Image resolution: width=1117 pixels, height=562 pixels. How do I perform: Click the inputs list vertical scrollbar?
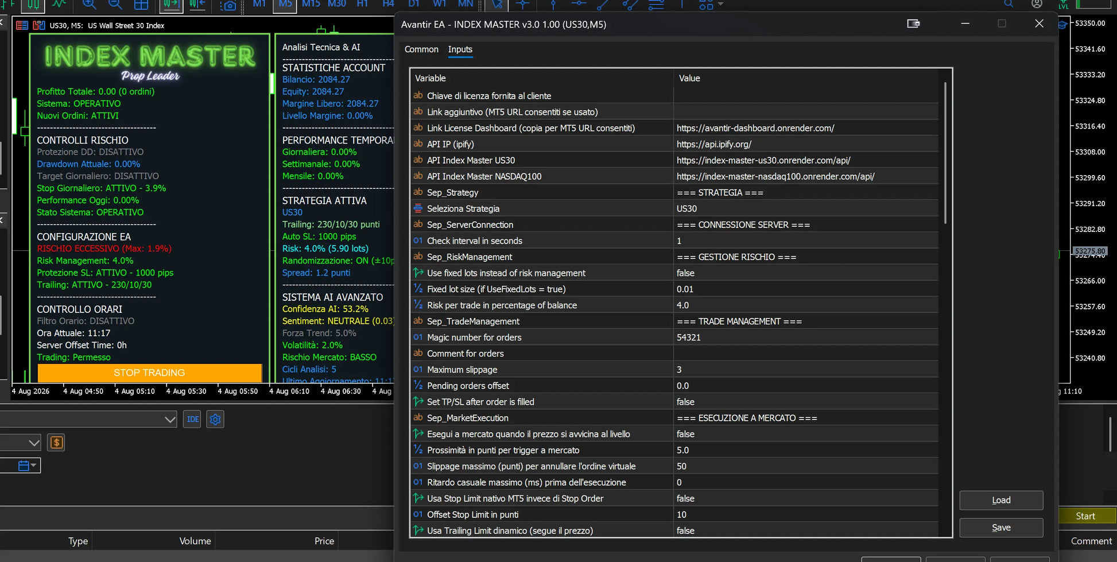pyautogui.click(x=945, y=153)
